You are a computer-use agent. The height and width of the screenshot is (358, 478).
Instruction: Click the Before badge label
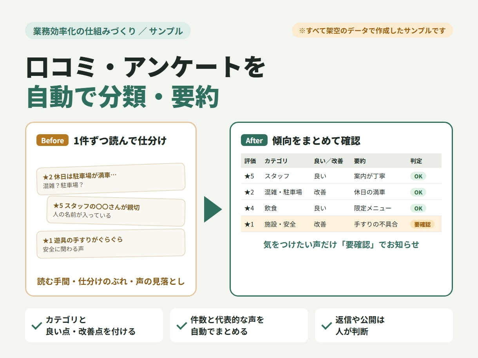pyautogui.click(x=53, y=140)
